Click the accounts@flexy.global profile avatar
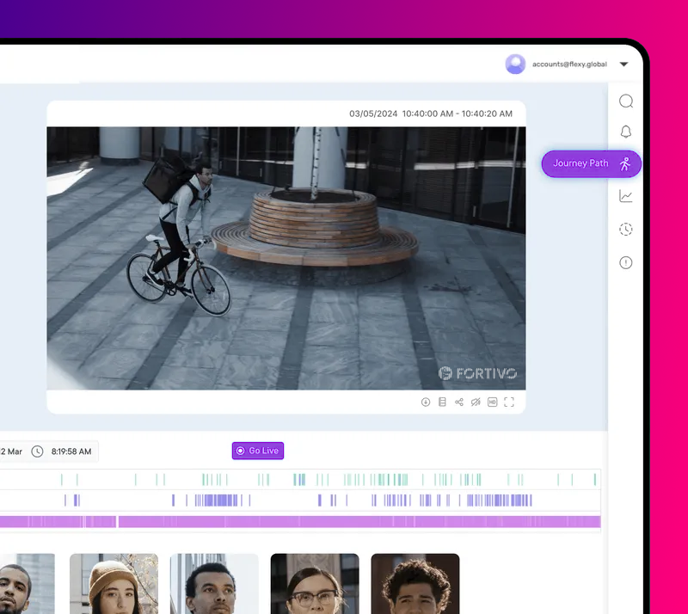This screenshot has height=614, width=688. point(515,64)
